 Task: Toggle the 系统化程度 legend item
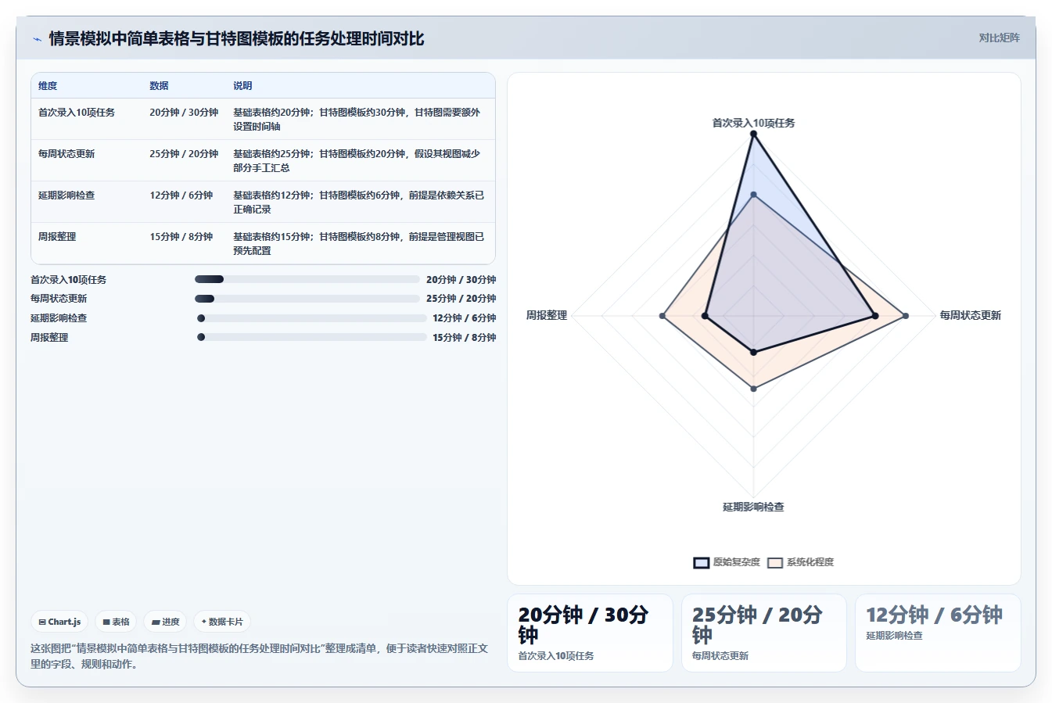[800, 562]
